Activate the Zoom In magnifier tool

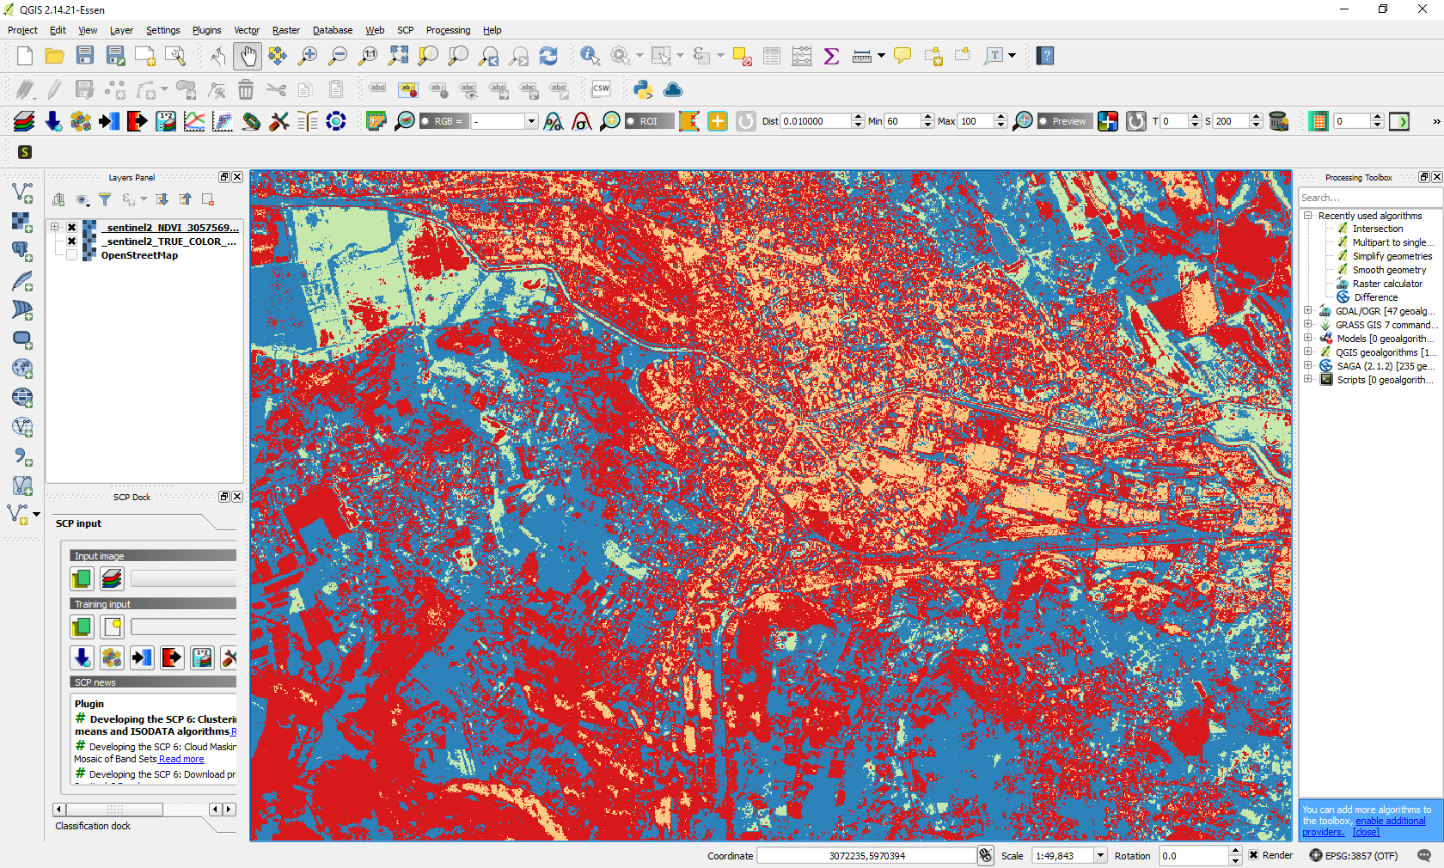coord(307,56)
